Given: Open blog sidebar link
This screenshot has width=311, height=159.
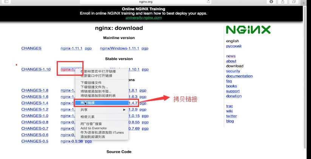Looking at the screenshot, I should 230,121.
